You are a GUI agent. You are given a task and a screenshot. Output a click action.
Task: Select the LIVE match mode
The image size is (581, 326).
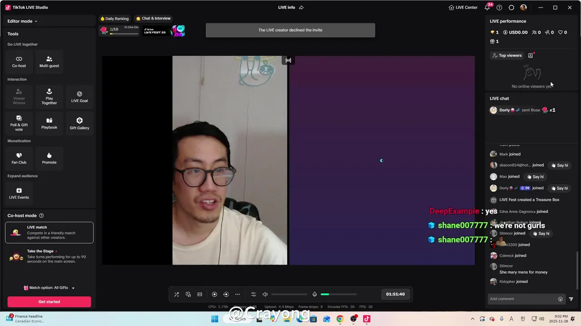coord(49,232)
